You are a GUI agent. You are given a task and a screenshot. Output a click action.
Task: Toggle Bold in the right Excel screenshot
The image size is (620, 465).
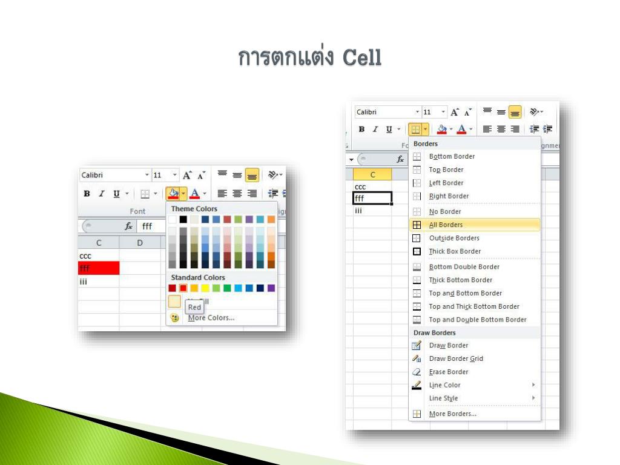point(361,129)
